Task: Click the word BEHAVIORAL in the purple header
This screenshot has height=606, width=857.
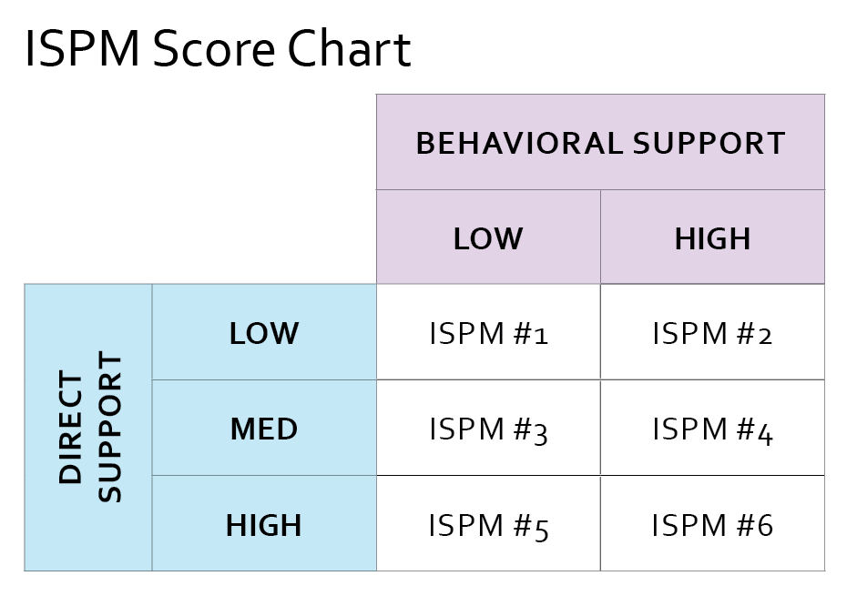Action: pyautogui.click(x=518, y=143)
